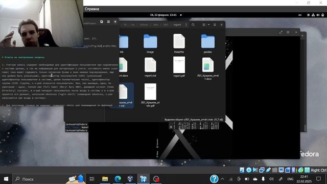This screenshot has height=184, width=327.
Task: Open the image viewer hamburger menu
Action: (x=288, y=32)
